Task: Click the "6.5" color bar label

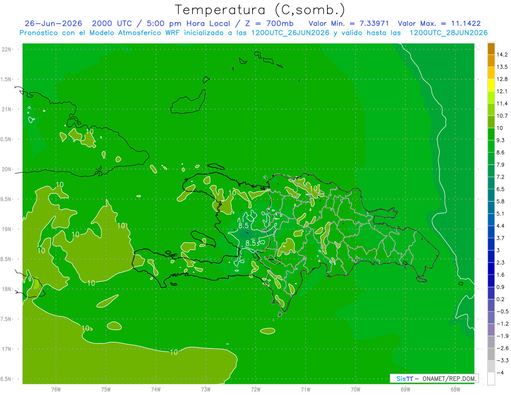Action: pos(500,189)
